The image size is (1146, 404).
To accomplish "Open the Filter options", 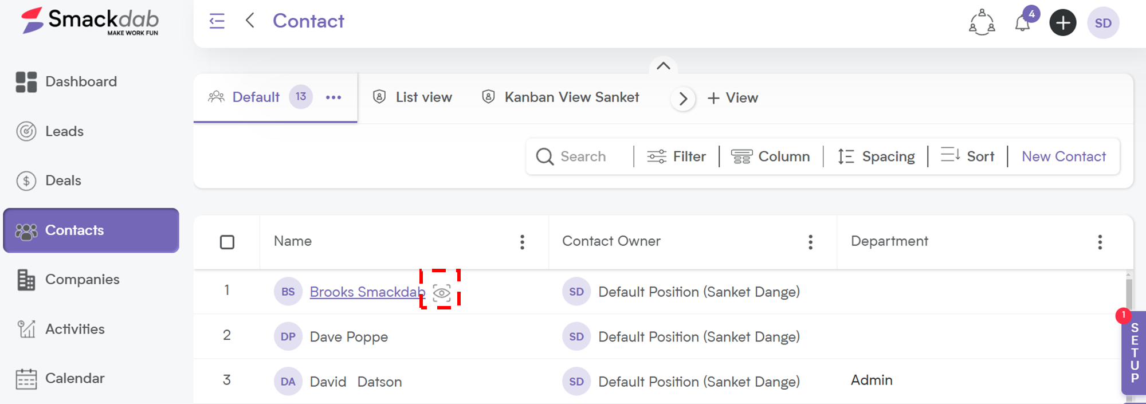I will point(676,156).
